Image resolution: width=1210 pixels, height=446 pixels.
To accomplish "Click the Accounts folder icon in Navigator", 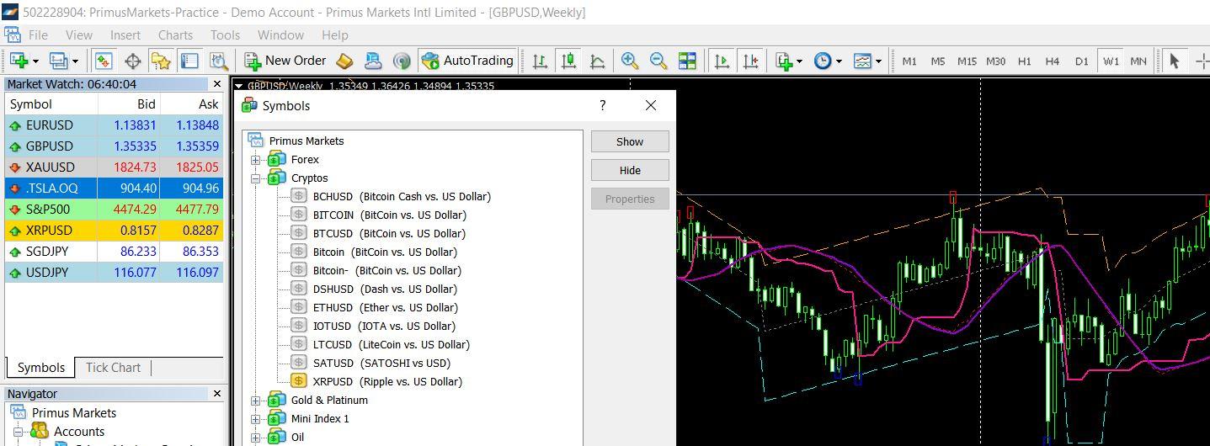I will (x=40, y=431).
